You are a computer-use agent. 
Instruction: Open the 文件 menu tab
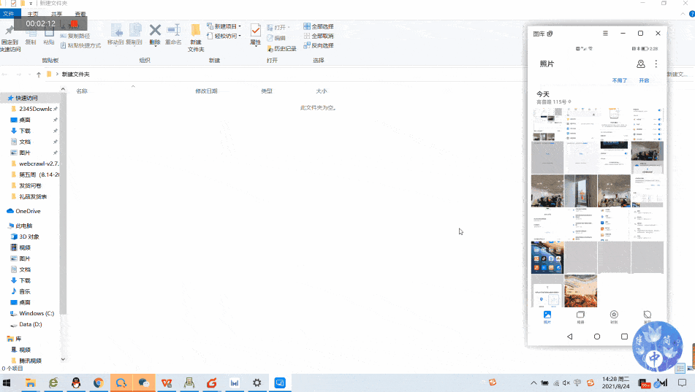coord(9,14)
